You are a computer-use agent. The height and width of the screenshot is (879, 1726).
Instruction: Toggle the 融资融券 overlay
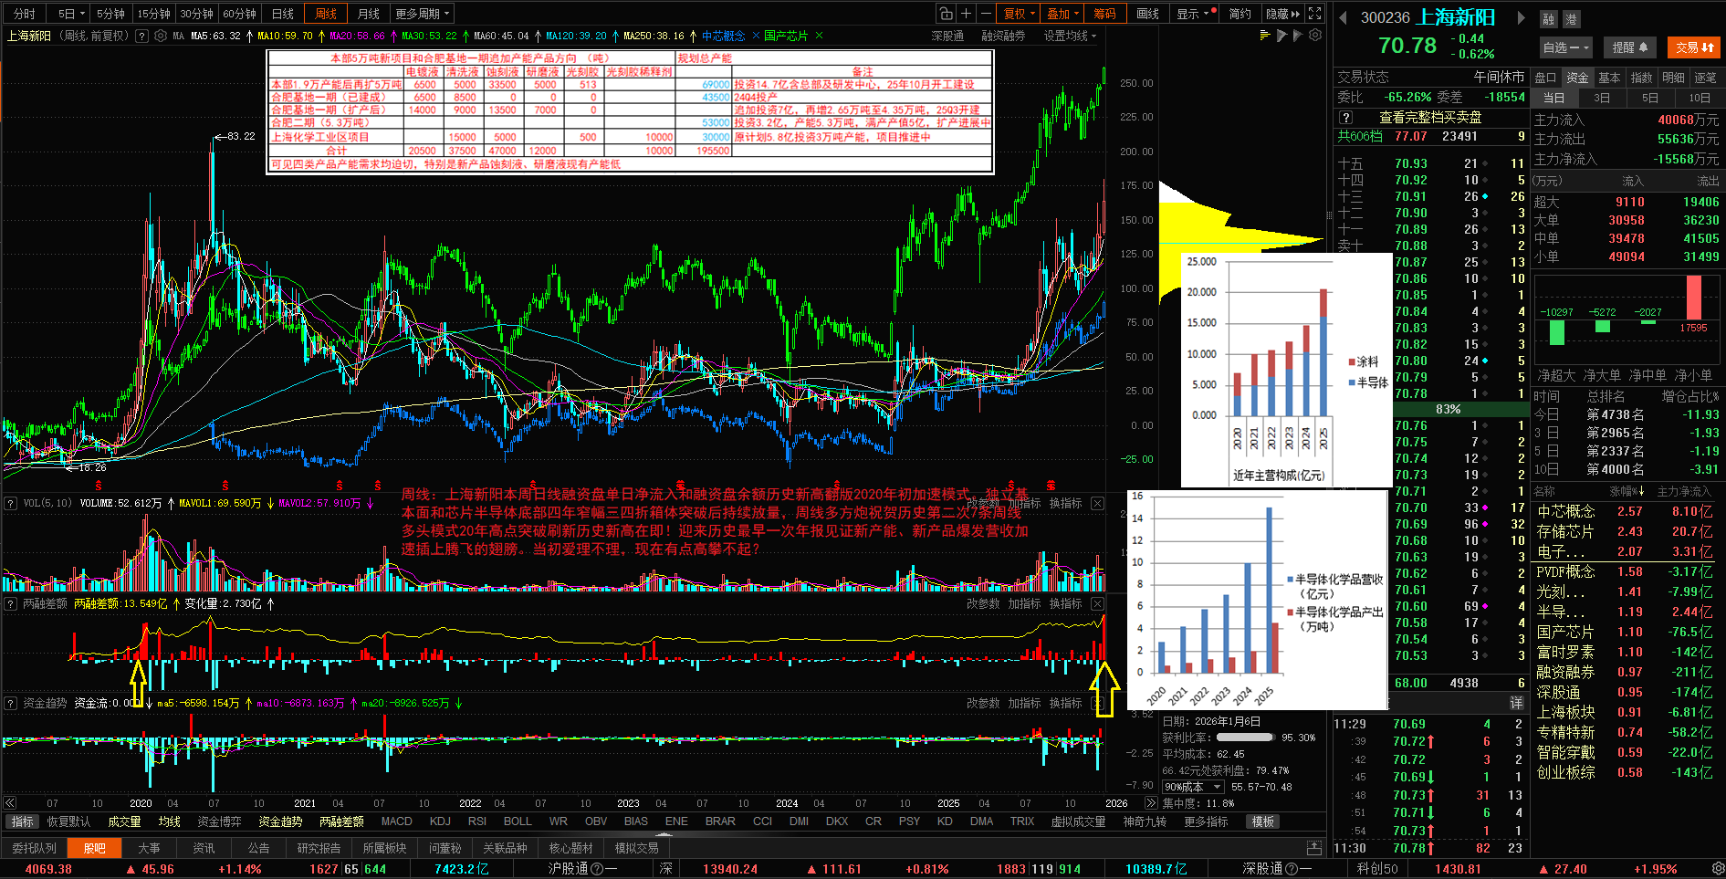(1003, 36)
